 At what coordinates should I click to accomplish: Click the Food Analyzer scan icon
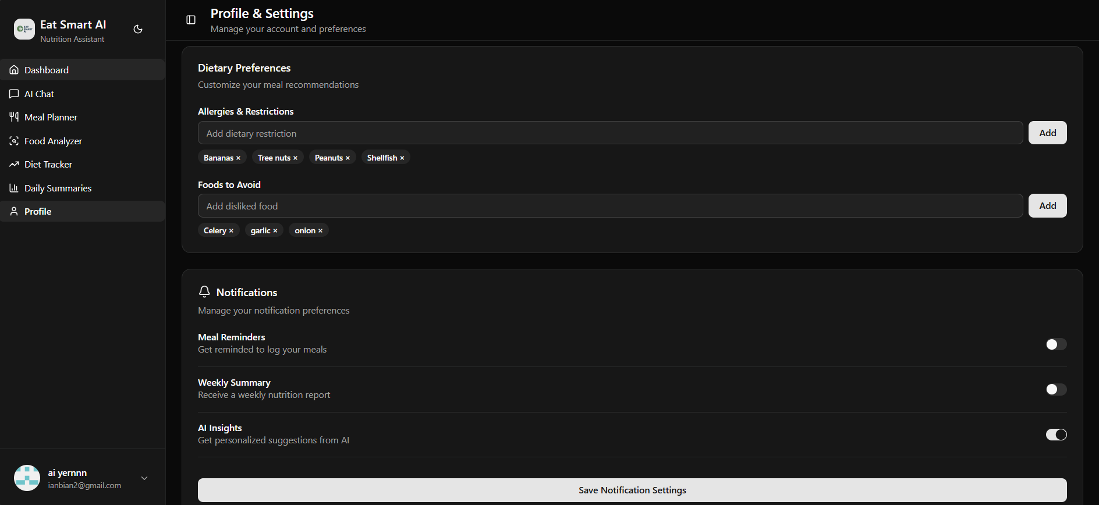point(14,141)
